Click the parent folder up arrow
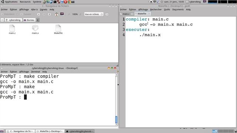This screenshot has height=133, width=237. click(x=39, y=14)
